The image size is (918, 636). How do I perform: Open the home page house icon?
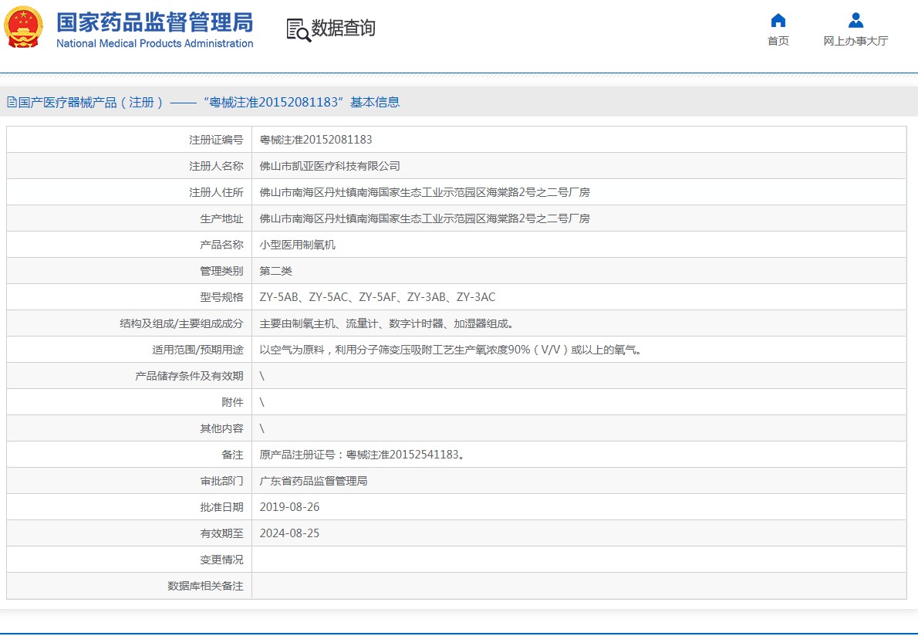click(778, 21)
